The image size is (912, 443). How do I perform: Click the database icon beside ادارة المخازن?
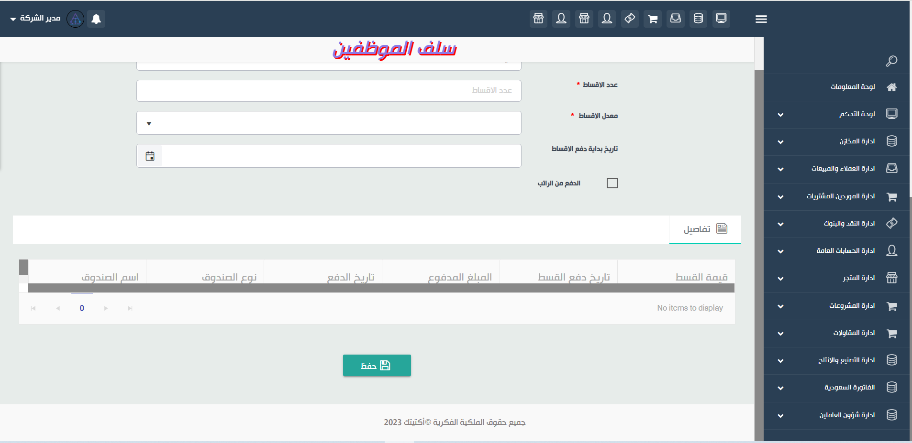tap(891, 141)
